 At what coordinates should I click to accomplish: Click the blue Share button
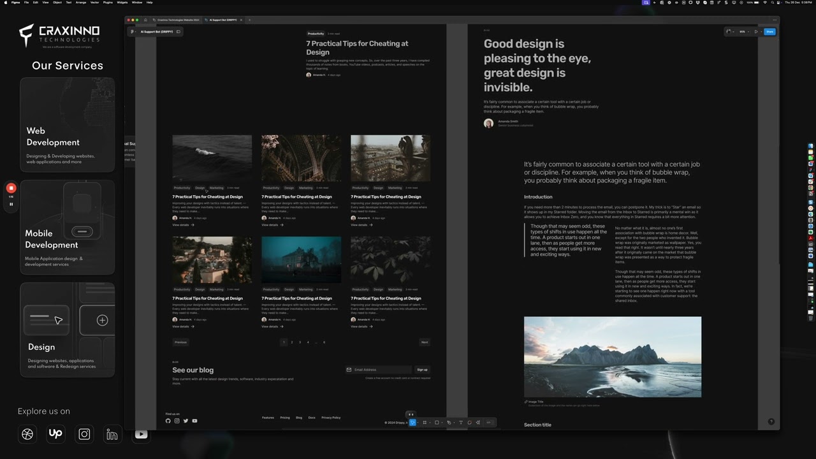point(770,31)
